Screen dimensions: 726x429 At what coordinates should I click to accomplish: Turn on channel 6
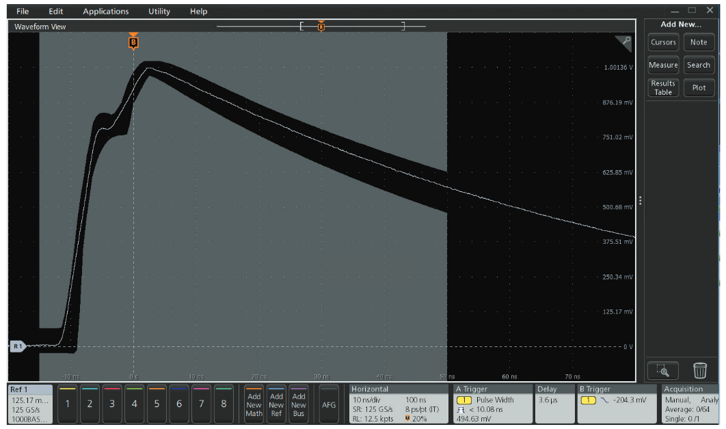pyautogui.click(x=178, y=404)
